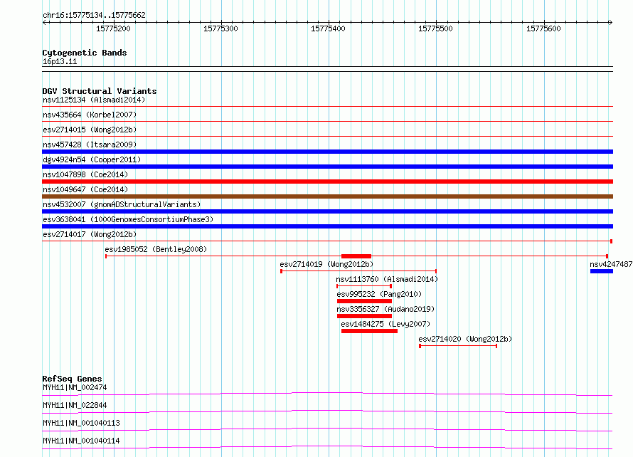The width and height of the screenshot is (633, 457).
Task: Click ruler position 15775600
Action: tap(543, 28)
